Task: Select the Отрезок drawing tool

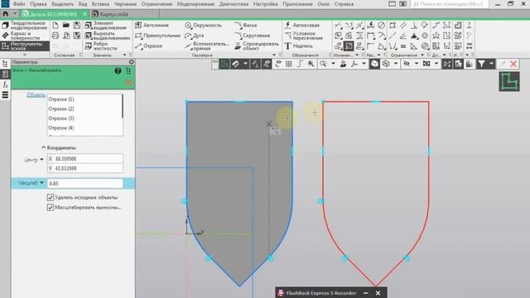Action: (149, 46)
